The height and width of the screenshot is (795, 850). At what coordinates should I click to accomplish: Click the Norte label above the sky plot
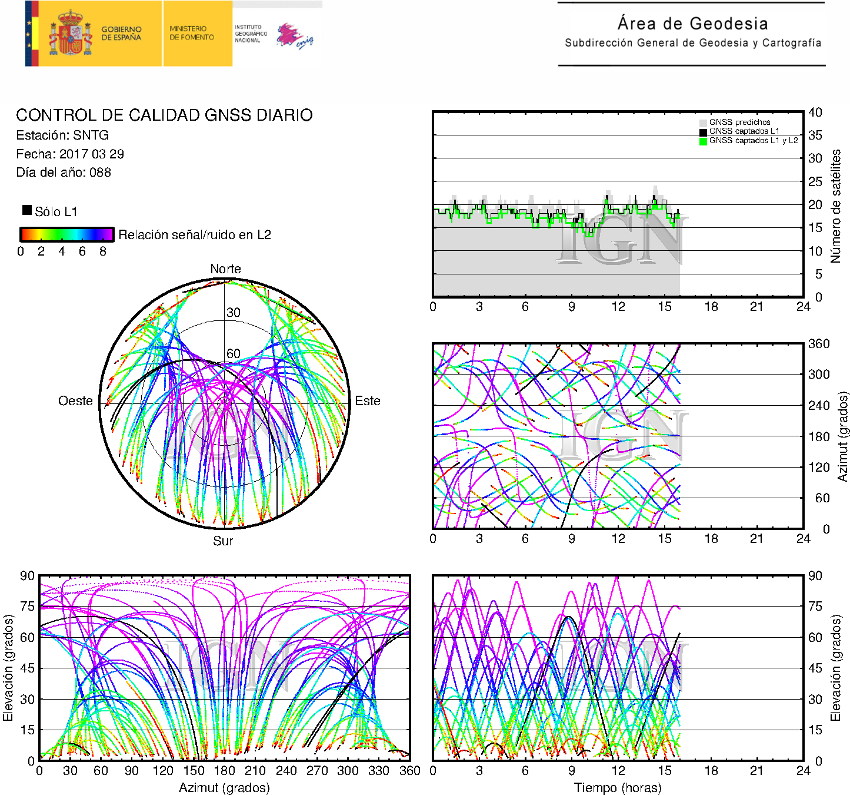coord(225,269)
